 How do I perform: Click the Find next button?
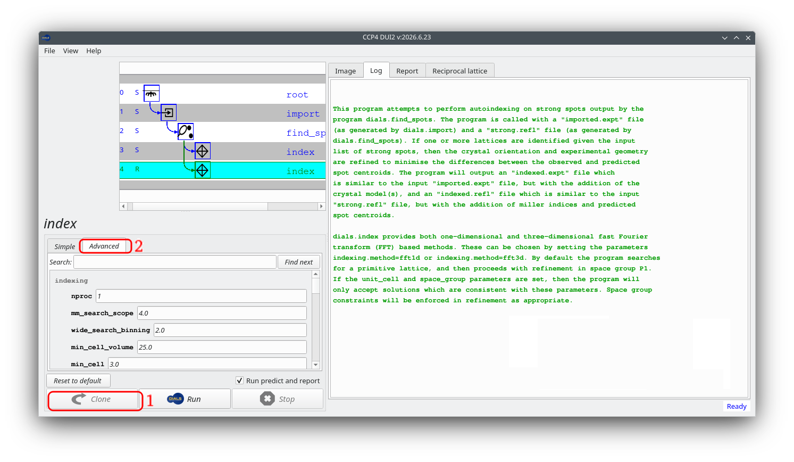click(x=299, y=262)
